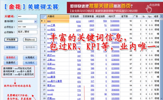The image size is (163, 100).
Task: Open keyword link 北京seo
Action: [51, 64]
